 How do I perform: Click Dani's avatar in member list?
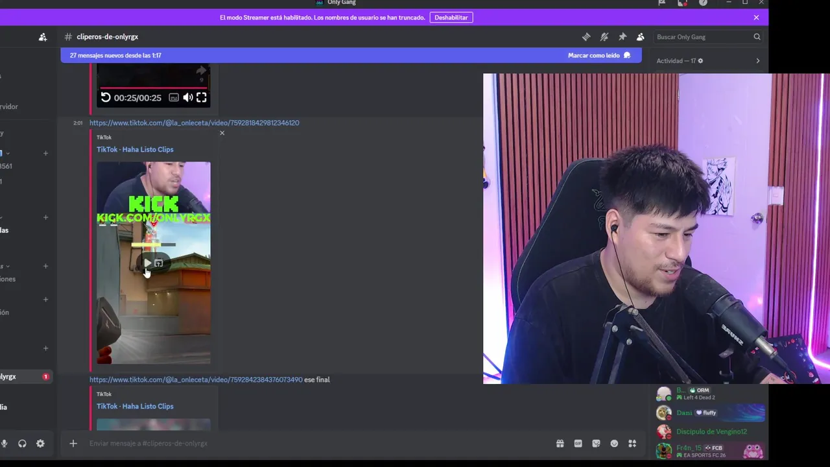[x=664, y=413]
